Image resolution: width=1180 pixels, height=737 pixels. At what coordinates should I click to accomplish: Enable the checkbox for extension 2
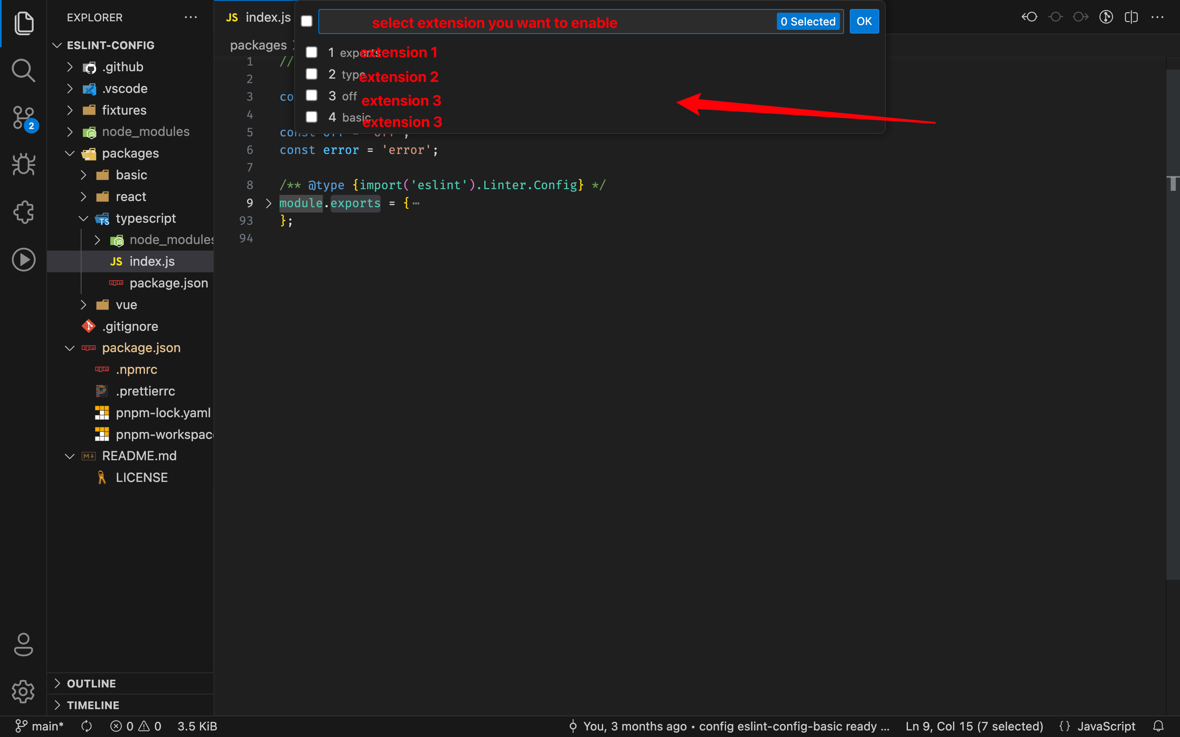point(311,74)
